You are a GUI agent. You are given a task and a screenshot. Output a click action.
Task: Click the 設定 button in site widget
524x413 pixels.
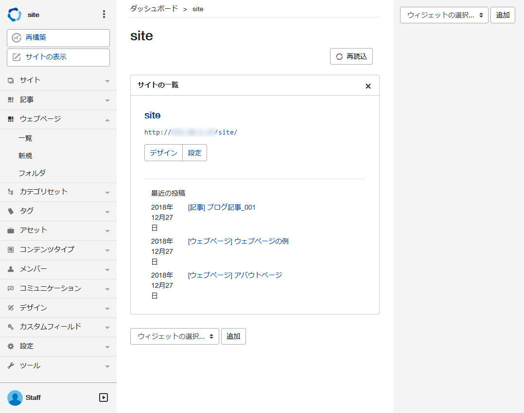[195, 153]
